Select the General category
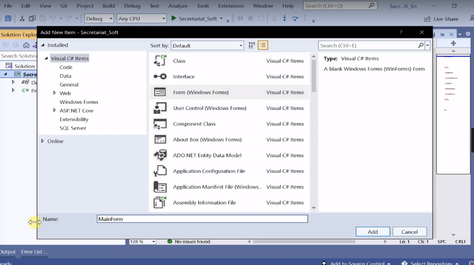 point(69,85)
